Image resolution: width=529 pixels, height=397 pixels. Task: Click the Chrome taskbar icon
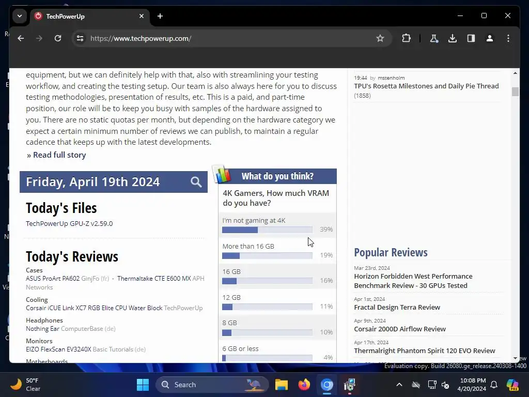(x=326, y=385)
